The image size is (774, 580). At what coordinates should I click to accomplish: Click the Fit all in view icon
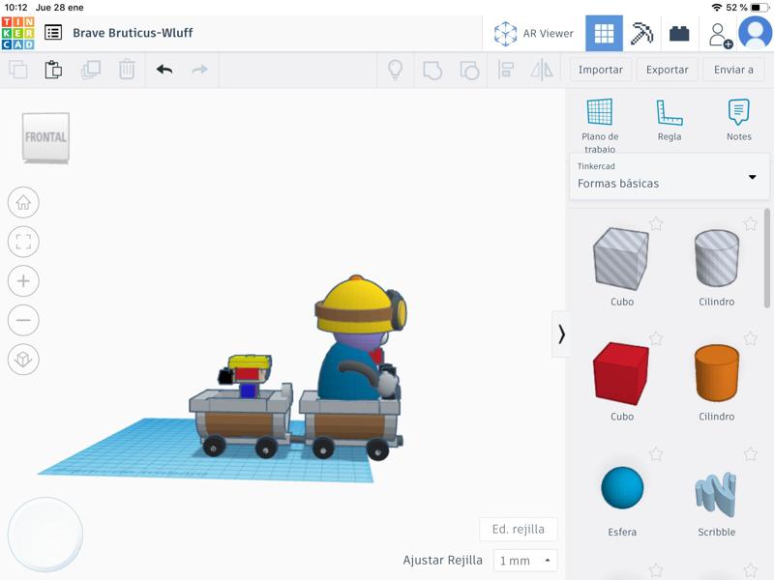click(23, 242)
